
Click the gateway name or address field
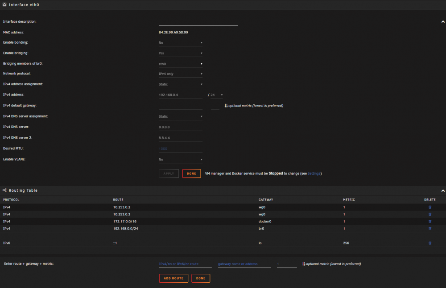pyautogui.click(x=244, y=264)
